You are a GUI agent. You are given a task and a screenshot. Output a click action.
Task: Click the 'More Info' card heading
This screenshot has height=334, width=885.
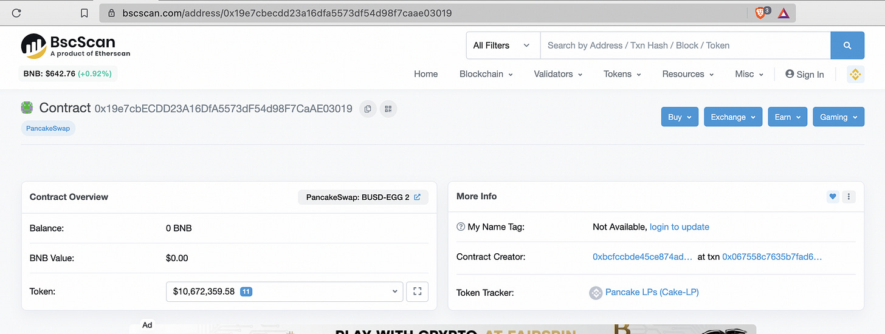pyautogui.click(x=477, y=197)
